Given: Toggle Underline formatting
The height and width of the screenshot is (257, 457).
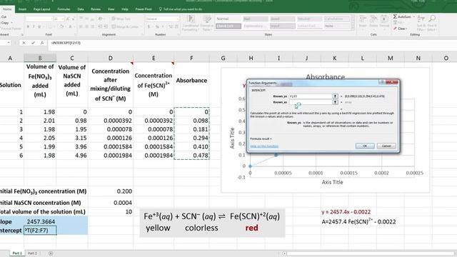Looking at the screenshot, I should [x=39, y=26].
